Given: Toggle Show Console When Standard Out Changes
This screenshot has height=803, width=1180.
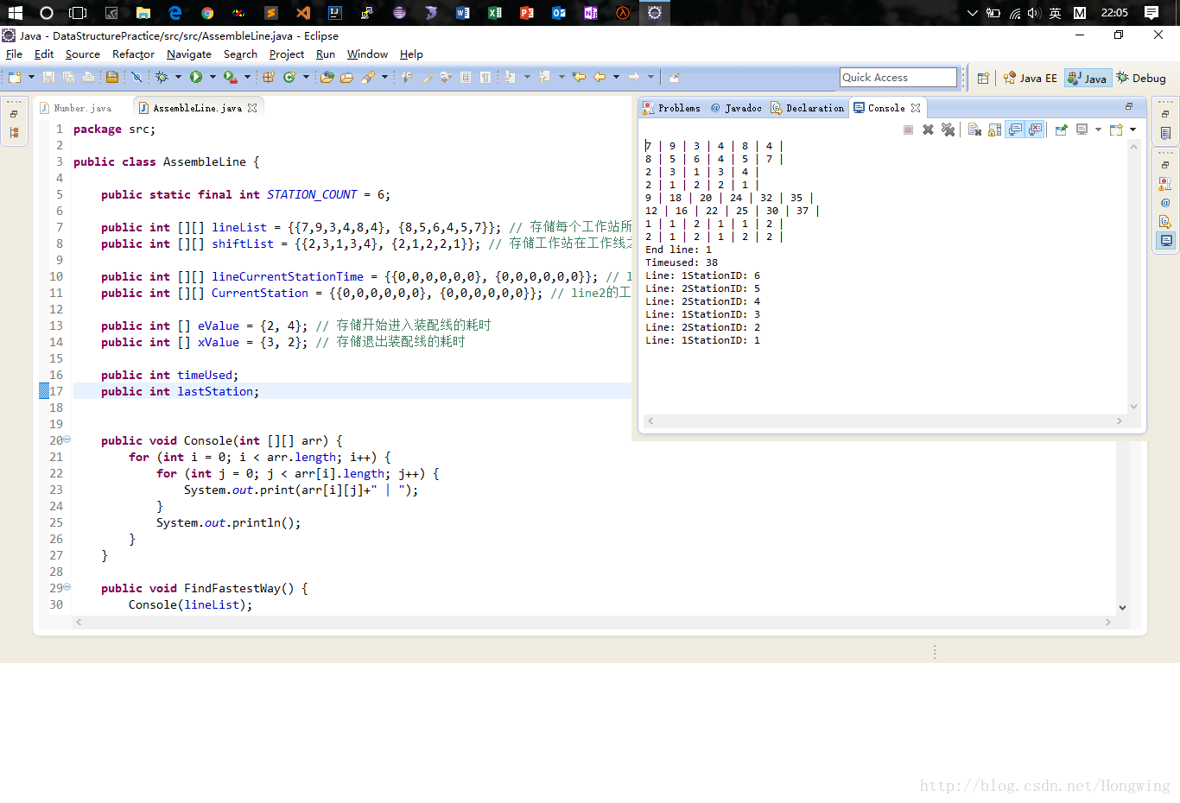Looking at the screenshot, I should [1015, 130].
